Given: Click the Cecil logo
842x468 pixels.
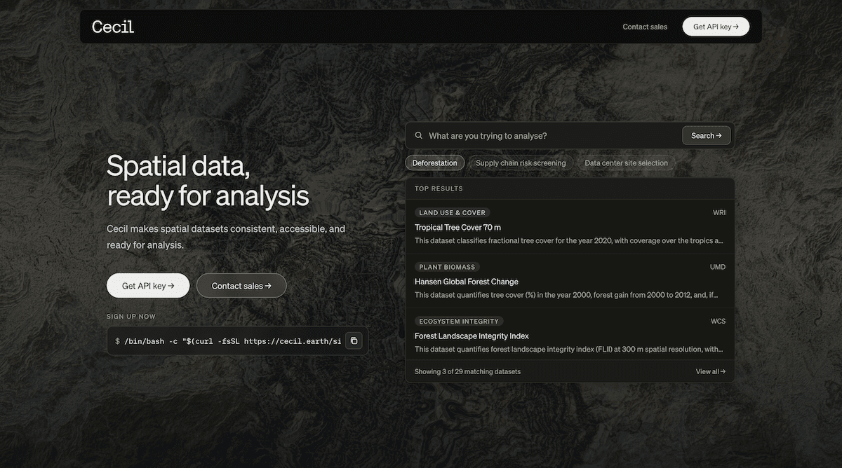Looking at the screenshot, I should [112, 27].
